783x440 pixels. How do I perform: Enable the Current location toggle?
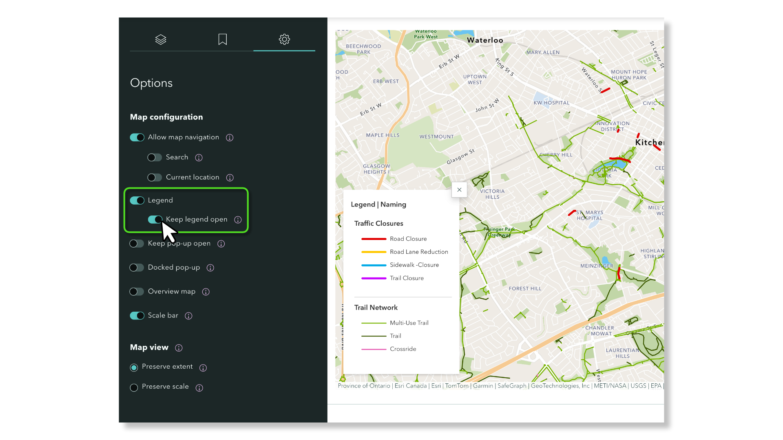155,177
